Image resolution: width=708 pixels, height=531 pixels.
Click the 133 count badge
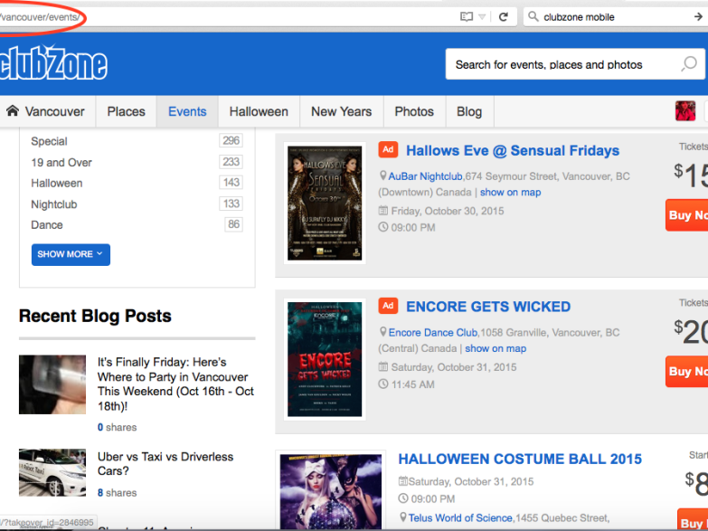[x=231, y=204]
